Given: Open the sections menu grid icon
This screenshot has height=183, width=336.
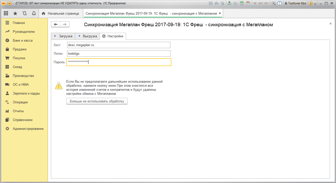Looking at the screenshot, I should pyautogui.click(x=6, y=13).
